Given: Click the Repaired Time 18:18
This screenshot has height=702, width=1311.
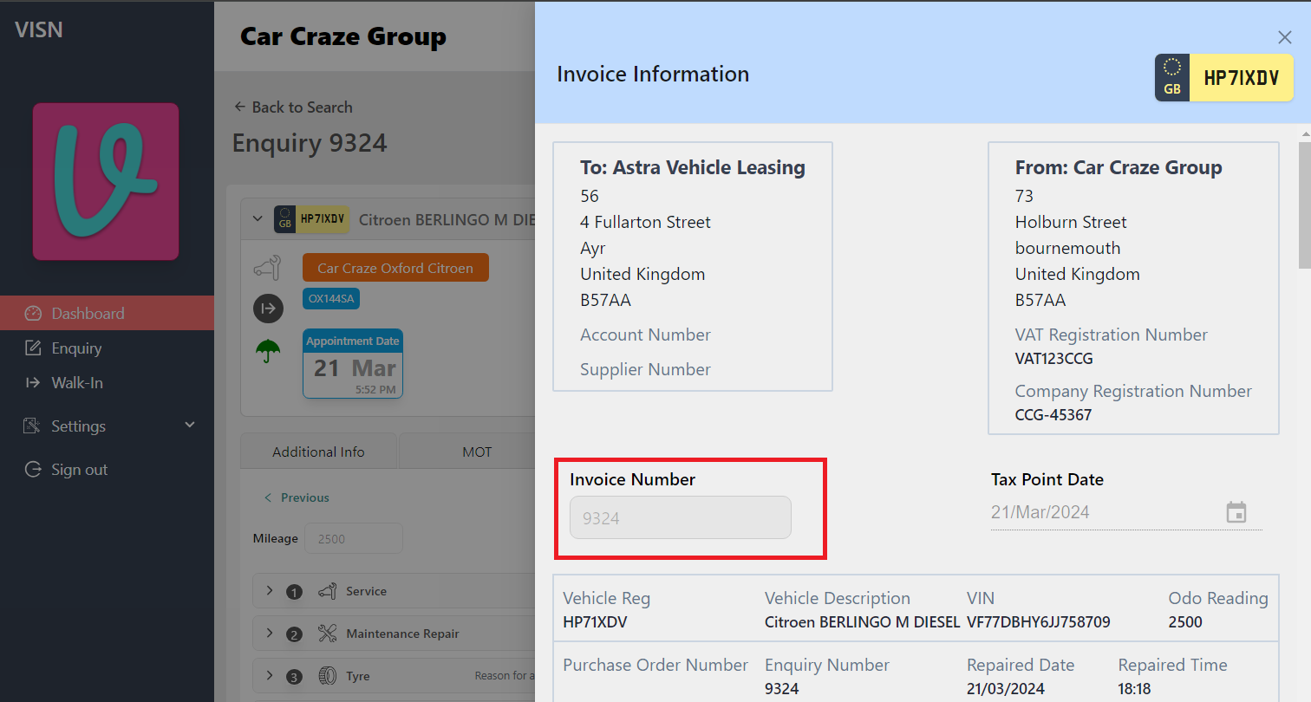Looking at the screenshot, I should click(1134, 689).
